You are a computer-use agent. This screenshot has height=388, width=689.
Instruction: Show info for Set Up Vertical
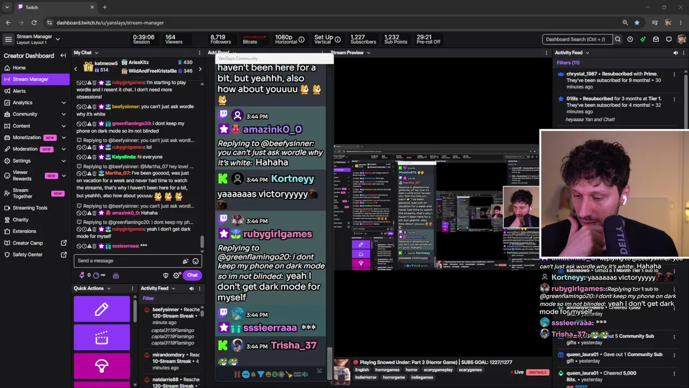pyautogui.click(x=338, y=39)
